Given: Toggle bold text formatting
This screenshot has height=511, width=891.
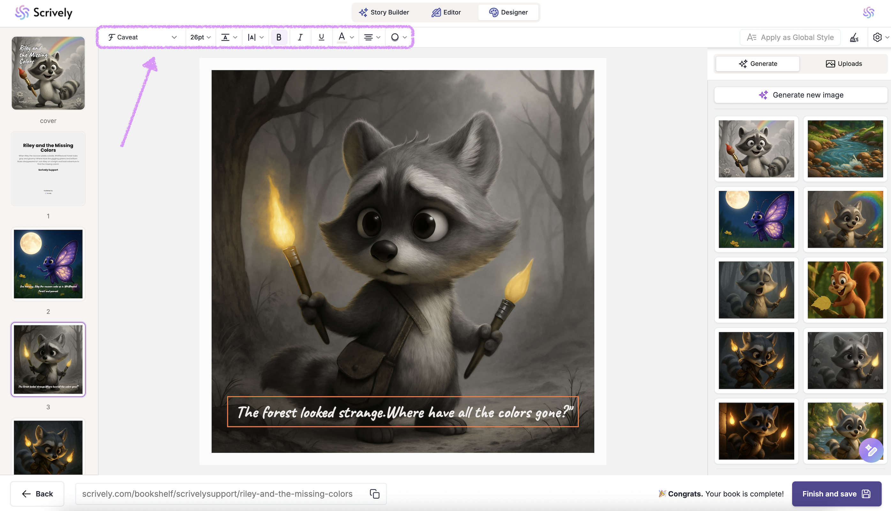Looking at the screenshot, I should tap(279, 37).
